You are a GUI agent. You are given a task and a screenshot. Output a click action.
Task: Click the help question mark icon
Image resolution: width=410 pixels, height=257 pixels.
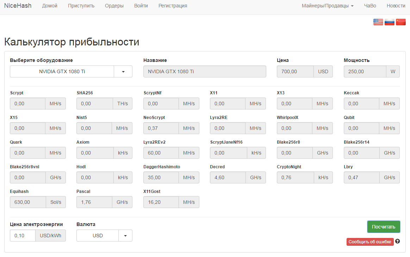tap(398, 242)
